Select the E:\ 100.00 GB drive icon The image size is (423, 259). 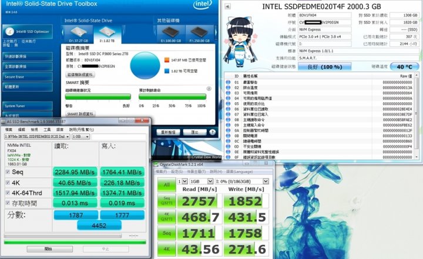pos(171,35)
